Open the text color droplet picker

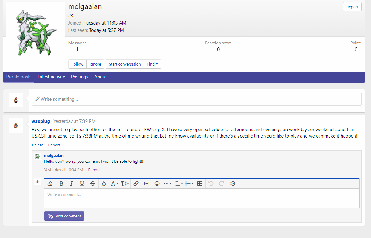pyautogui.click(x=104, y=183)
